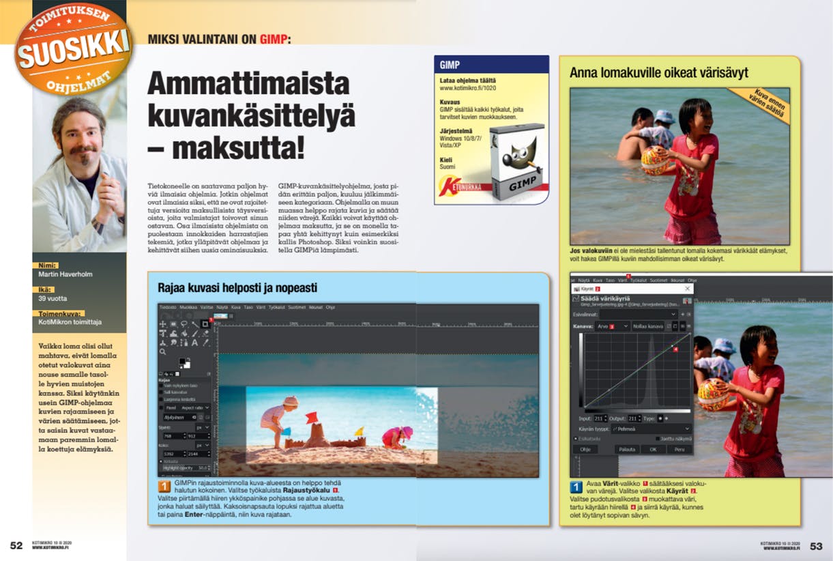Open the Kanava 'Arvo' channel dropdown
The height and width of the screenshot is (561, 833).
[613, 326]
